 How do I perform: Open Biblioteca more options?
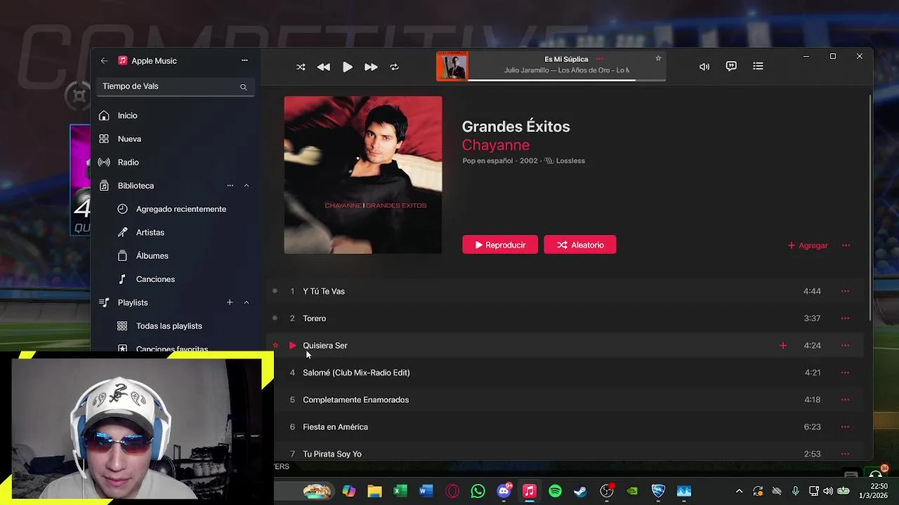pyautogui.click(x=230, y=185)
